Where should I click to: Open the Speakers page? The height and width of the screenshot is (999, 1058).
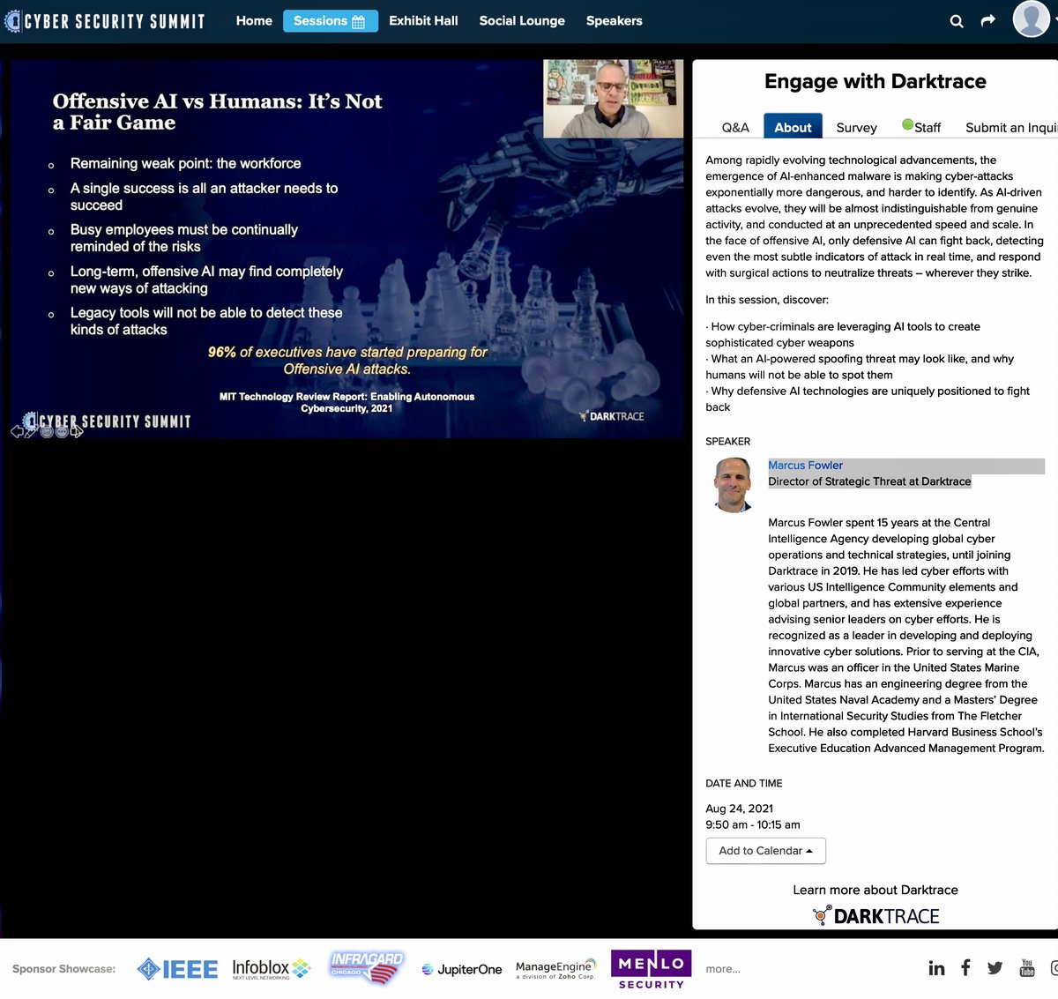pyautogui.click(x=615, y=20)
